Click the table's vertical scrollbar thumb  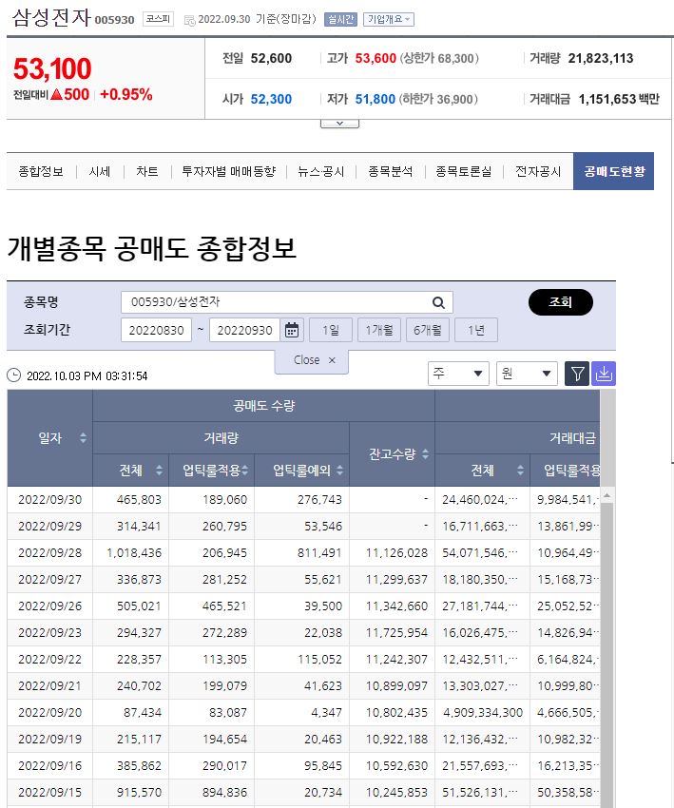coord(607,654)
